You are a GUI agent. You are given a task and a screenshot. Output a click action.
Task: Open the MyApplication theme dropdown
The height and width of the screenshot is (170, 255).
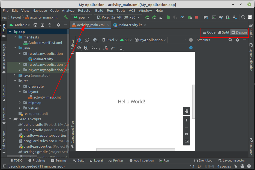click(x=150, y=40)
